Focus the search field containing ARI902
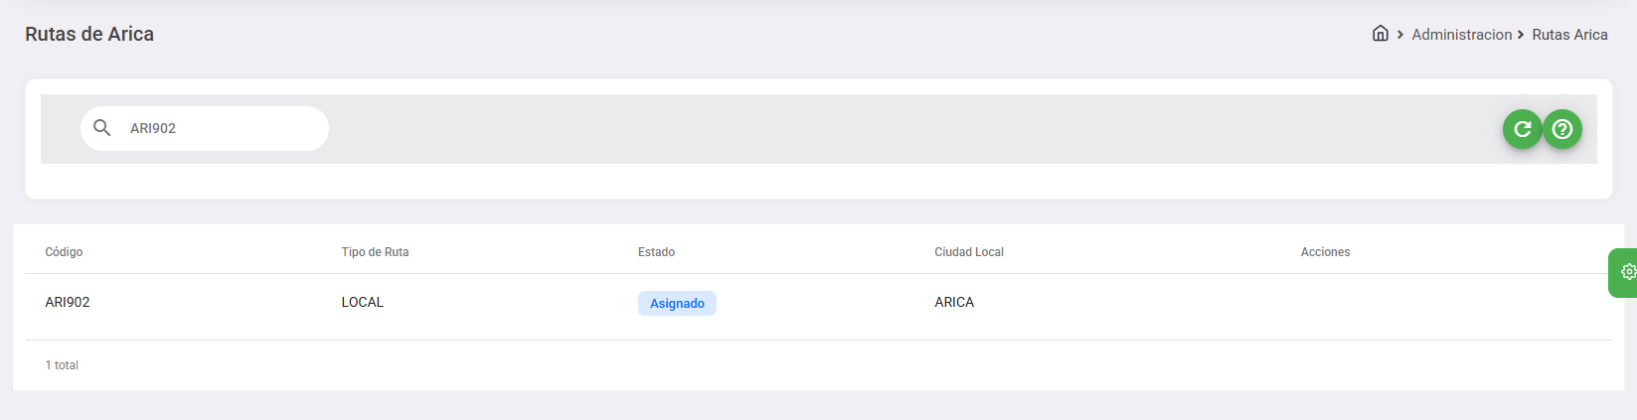1637x420 pixels. 219,129
